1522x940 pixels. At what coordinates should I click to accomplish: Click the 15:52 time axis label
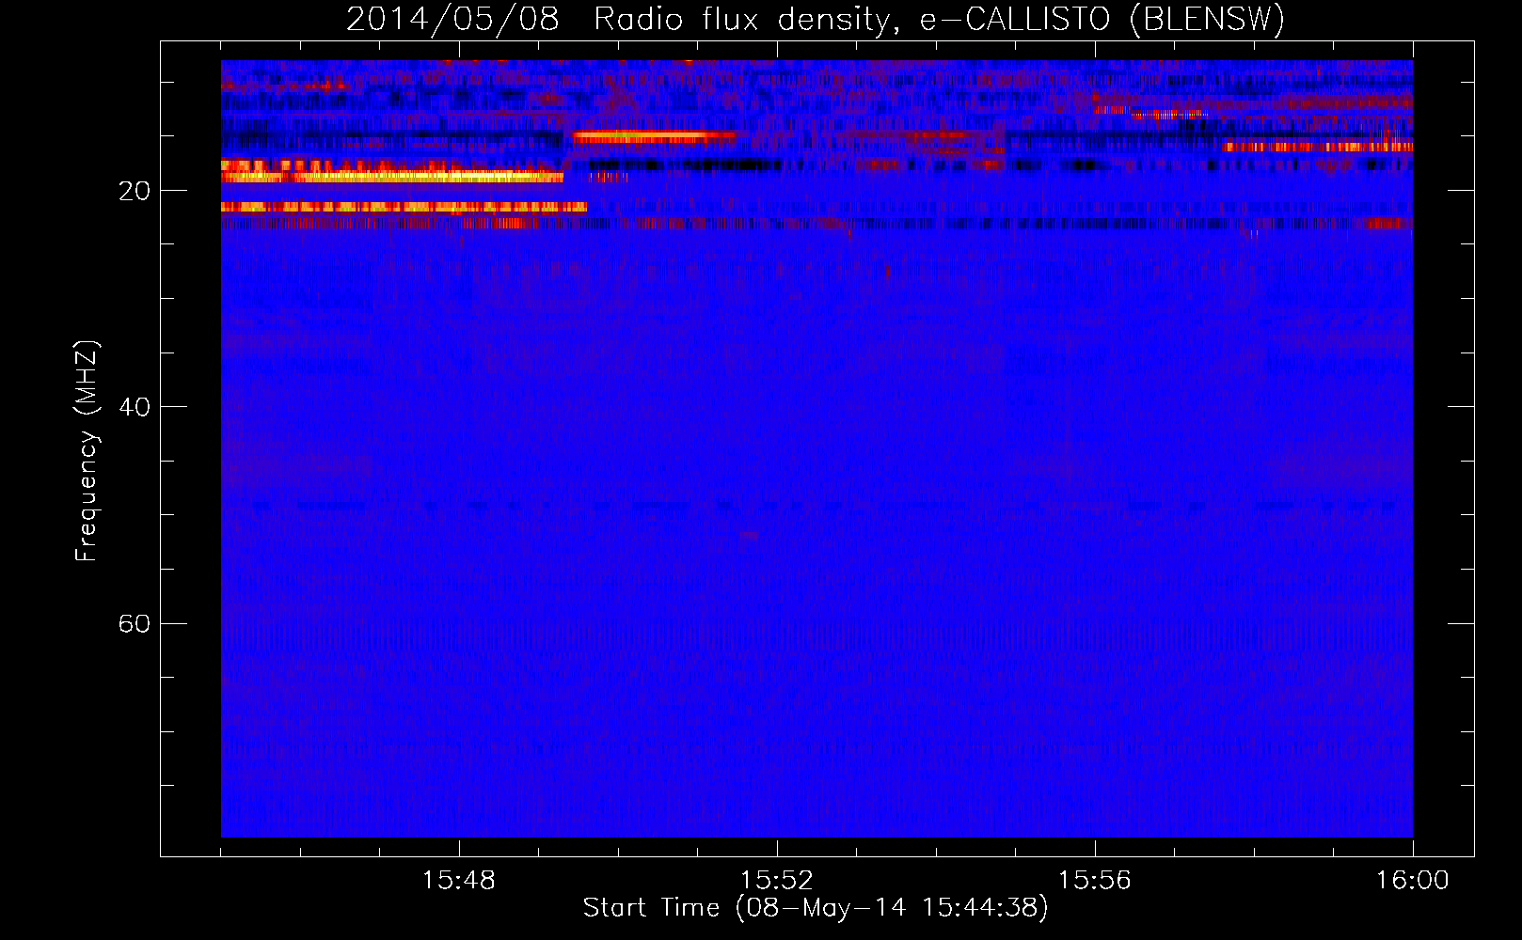(777, 881)
